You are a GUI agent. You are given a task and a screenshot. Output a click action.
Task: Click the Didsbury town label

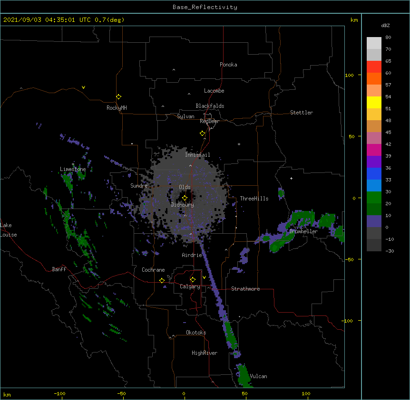183,205
